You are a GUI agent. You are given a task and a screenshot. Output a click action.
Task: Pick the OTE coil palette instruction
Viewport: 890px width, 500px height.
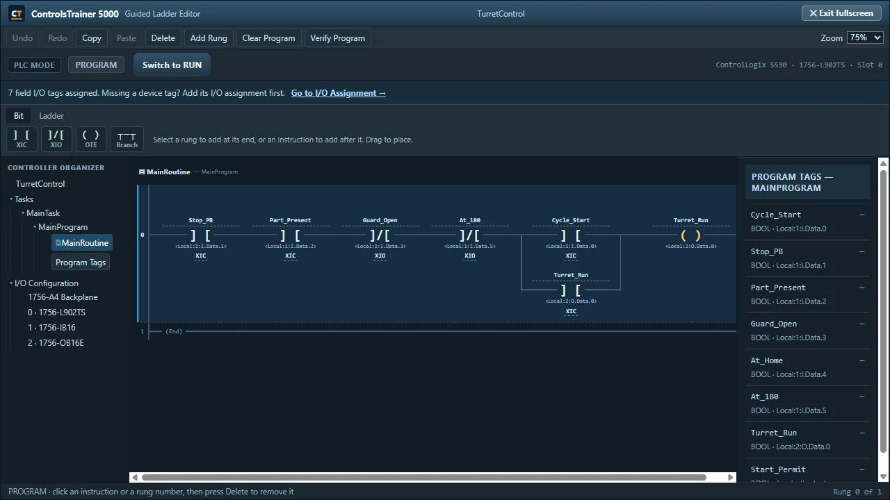91,139
